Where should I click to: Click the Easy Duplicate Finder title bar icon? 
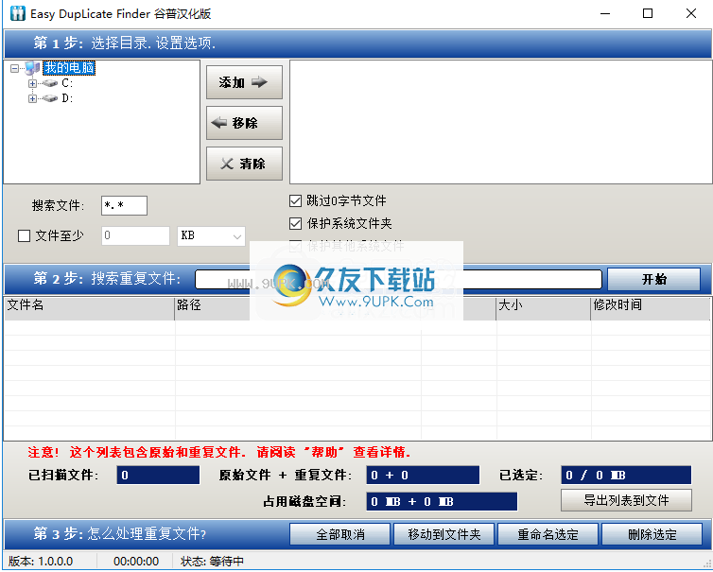click(x=17, y=13)
